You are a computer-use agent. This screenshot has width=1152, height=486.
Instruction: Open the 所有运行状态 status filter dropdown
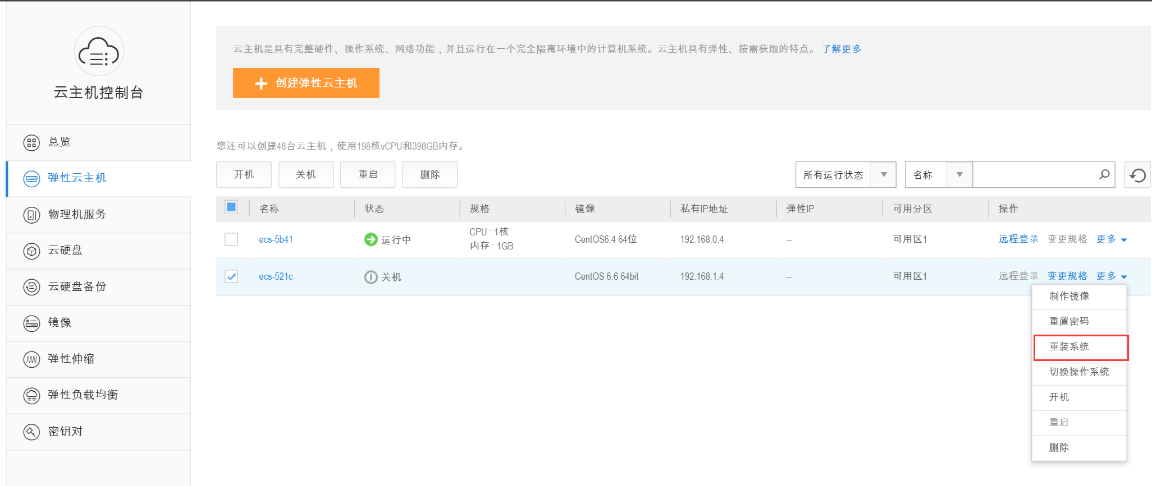coord(845,175)
